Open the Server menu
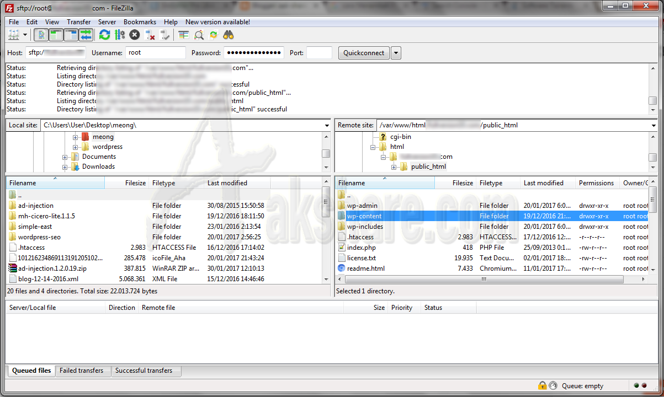This screenshot has width=664, height=397. 107,22
